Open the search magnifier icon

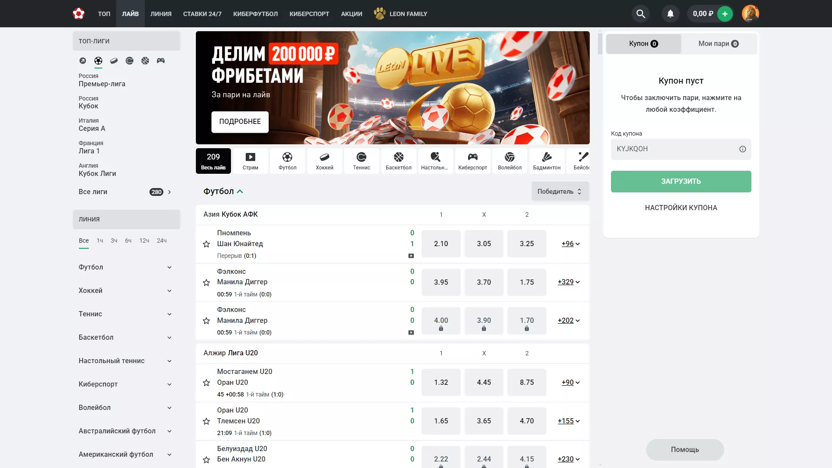(x=640, y=14)
